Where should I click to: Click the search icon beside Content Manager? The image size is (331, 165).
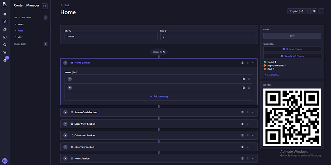click(x=45, y=6)
